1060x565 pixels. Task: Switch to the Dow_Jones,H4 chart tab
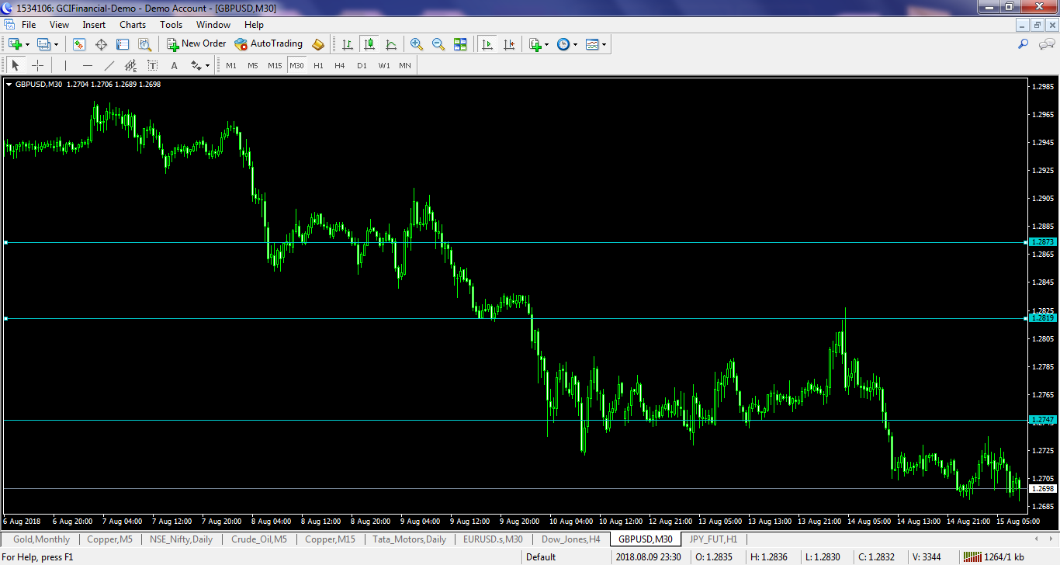pyautogui.click(x=570, y=539)
